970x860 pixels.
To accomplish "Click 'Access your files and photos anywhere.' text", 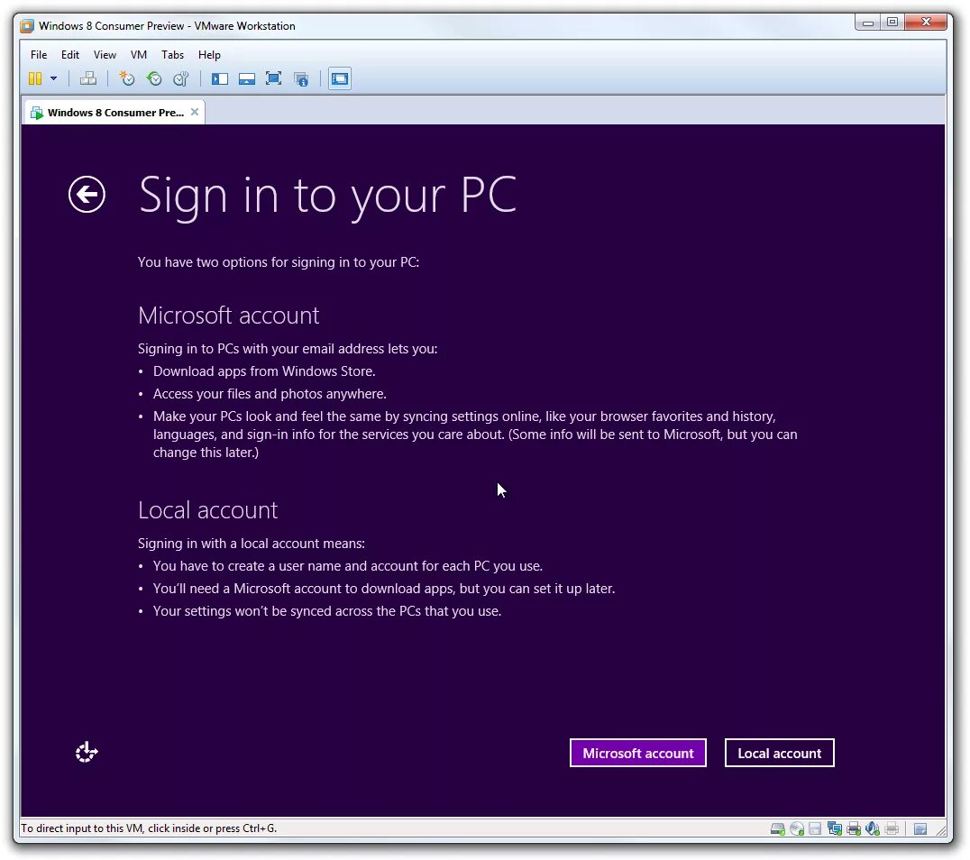I will point(270,394).
